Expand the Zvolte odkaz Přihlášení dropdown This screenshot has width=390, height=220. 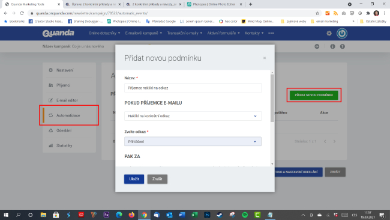(x=193, y=141)
